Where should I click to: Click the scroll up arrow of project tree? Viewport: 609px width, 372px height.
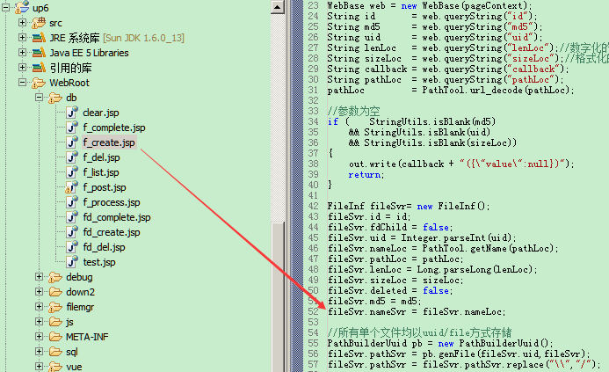[x=278, y=7]
